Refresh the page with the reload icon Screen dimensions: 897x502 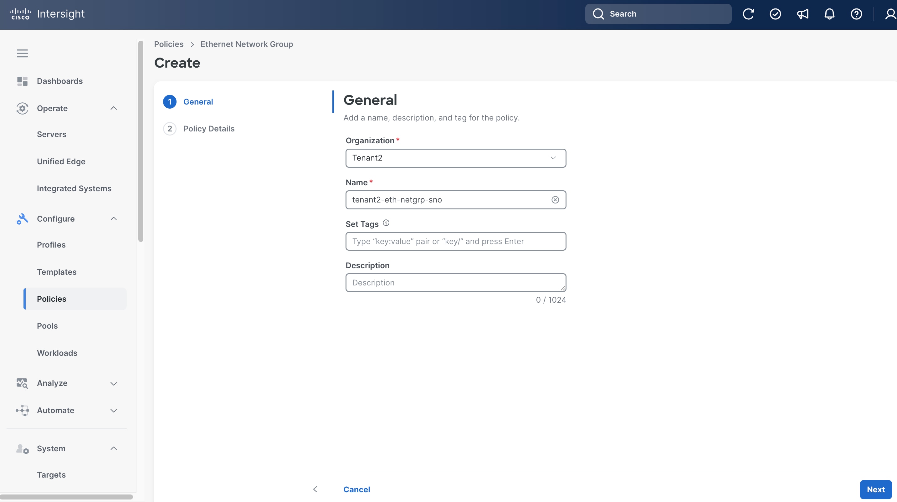[x=748, y=14]
